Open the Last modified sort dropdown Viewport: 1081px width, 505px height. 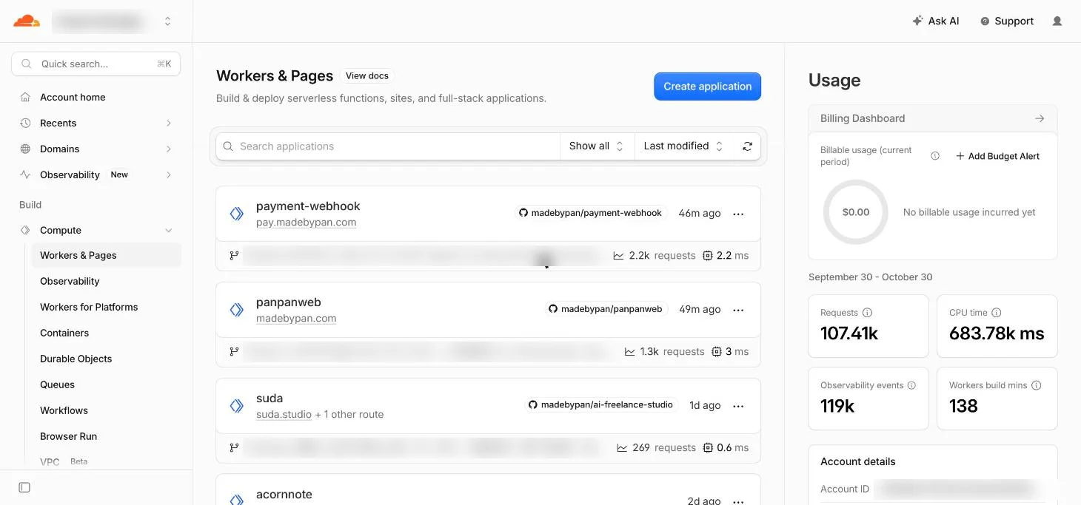click(x=683, y=146)
